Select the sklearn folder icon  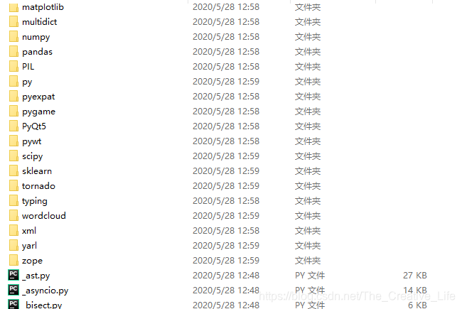tap(14, 171)
